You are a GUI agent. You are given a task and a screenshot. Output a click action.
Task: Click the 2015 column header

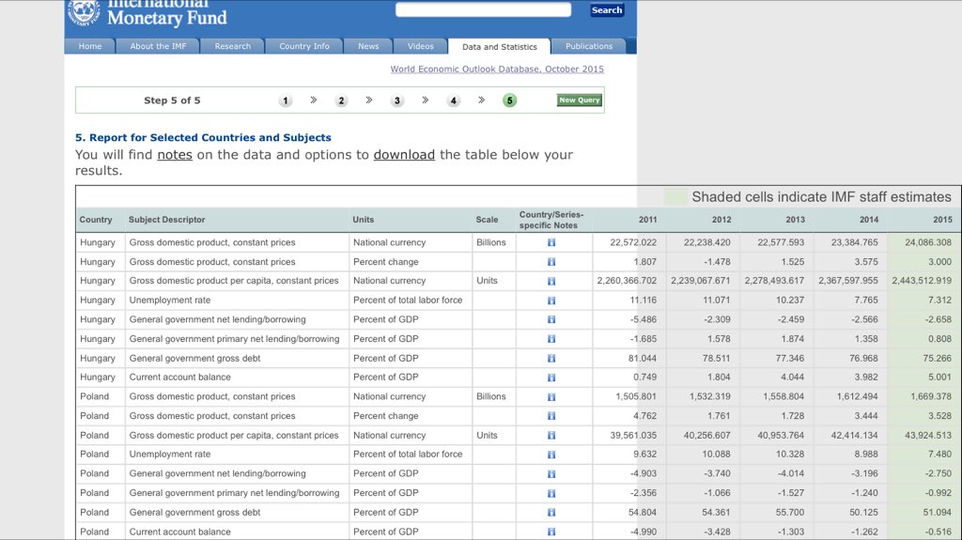tap(943, 220)
